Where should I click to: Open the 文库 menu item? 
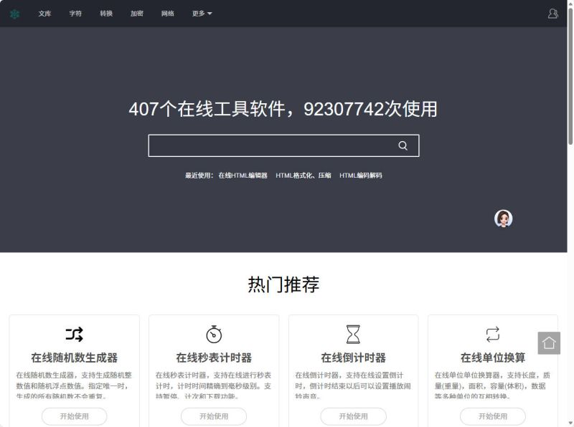[x=43, y=13]
